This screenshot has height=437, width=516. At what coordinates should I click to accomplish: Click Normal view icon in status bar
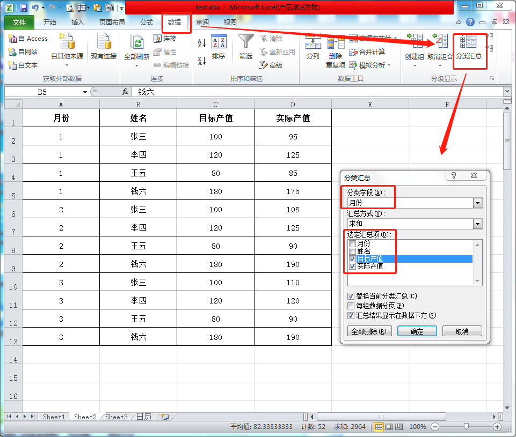point(379,427)
